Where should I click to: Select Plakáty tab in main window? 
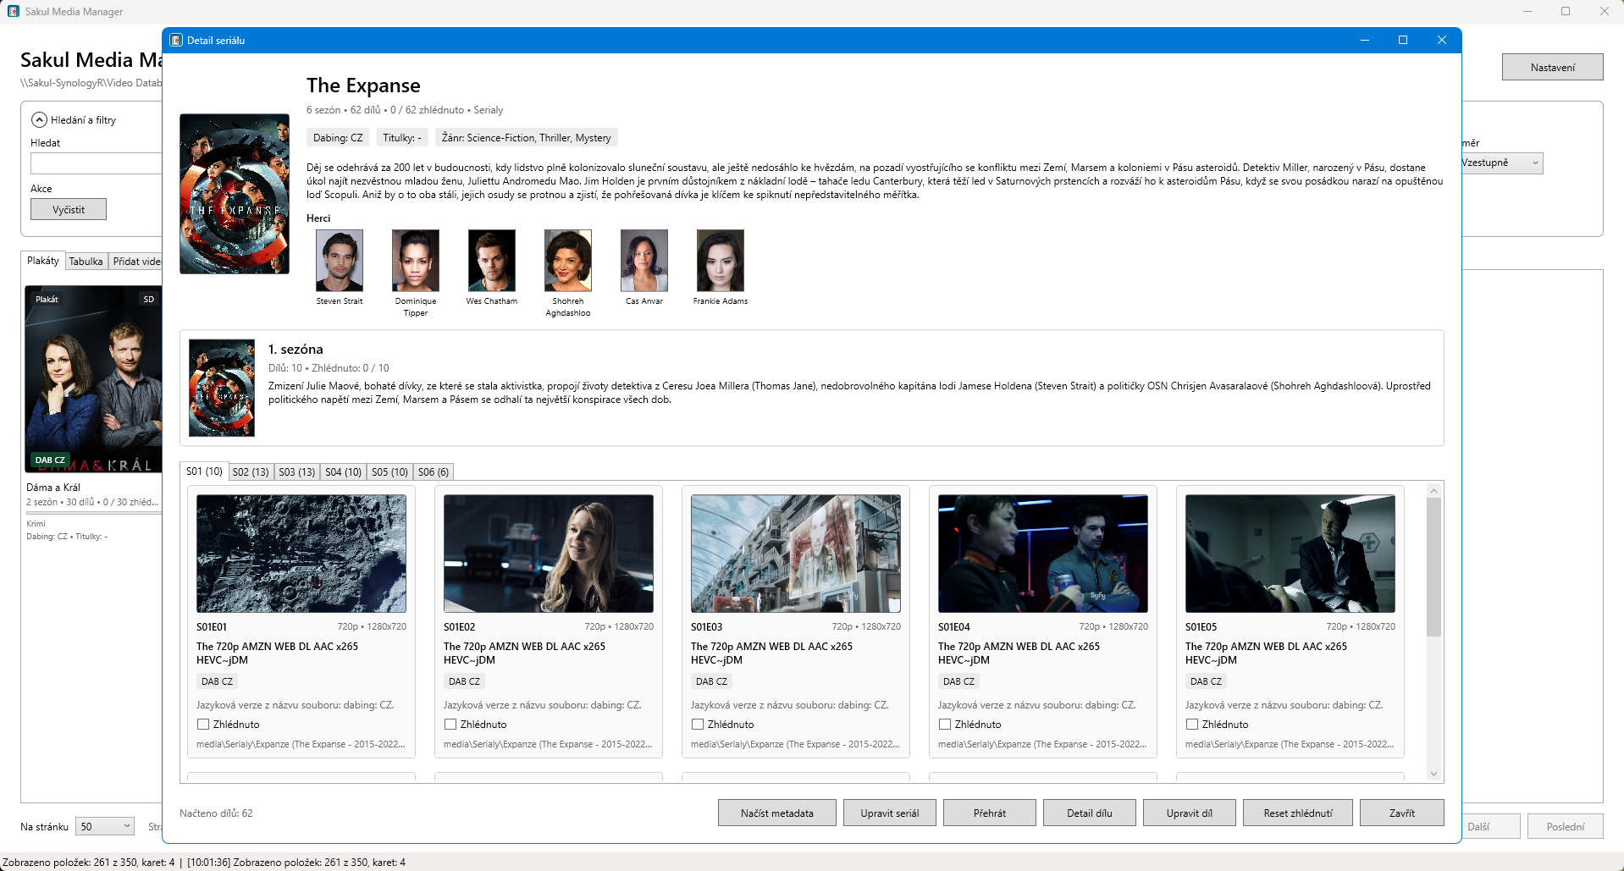point(43,261)
